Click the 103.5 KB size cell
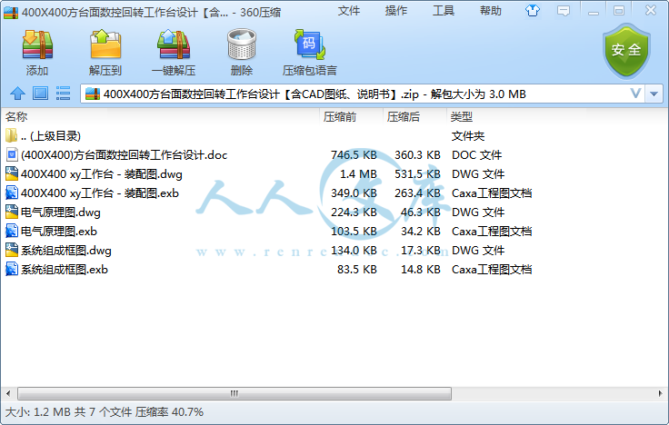Screen dimensions: 669x425 (354, 231)
